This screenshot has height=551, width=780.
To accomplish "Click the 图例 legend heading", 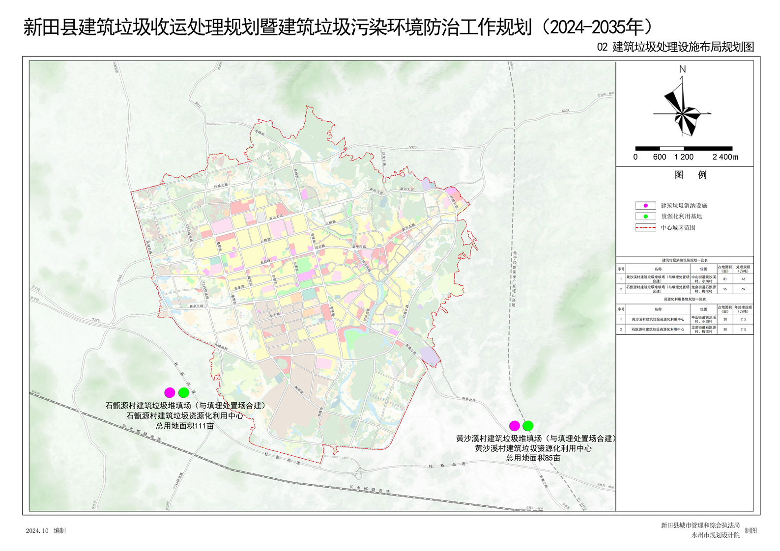I will coord(690,175).
